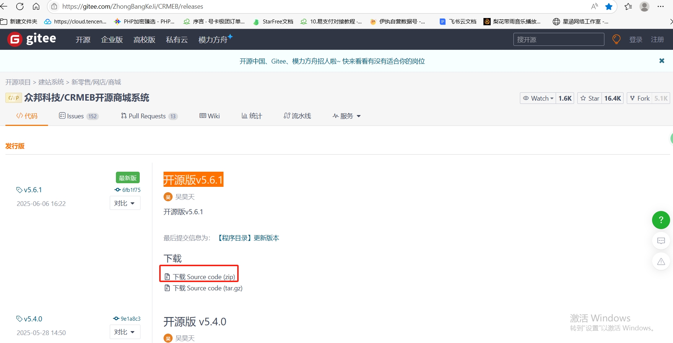Click the 吴昊天 author avatar under v5.4.0
The height and width of the screenshot is (343, 673).
(168, 338)
